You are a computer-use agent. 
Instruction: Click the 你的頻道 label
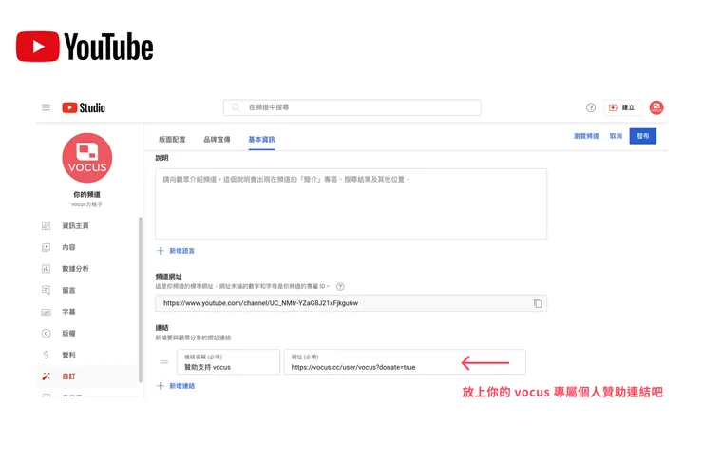[87, 194]
